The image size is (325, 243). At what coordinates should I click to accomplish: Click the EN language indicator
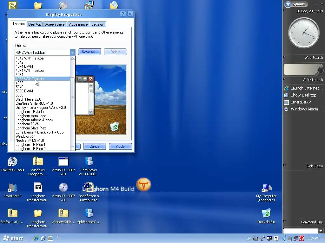(x=248, y=239)
